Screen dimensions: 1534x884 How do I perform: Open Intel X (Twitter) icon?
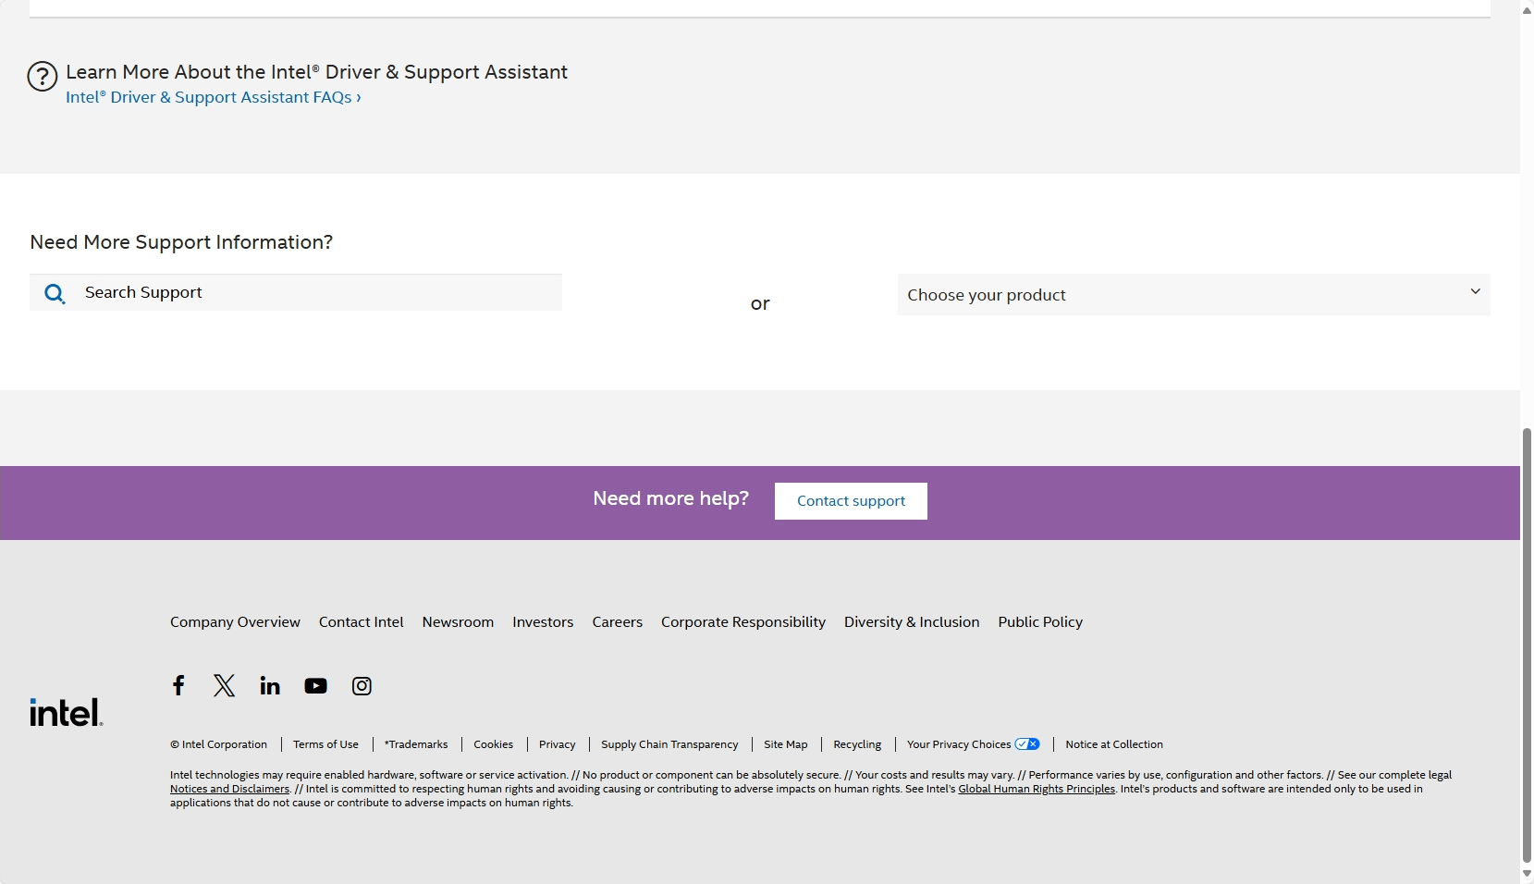[x=224, y=685]
